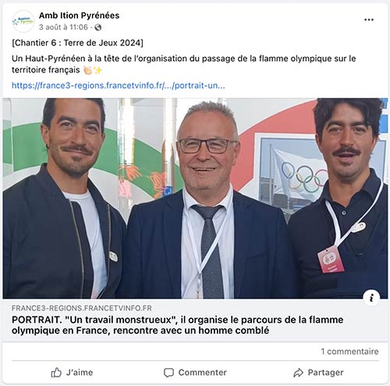Select the Commenter button label
Image resolution: width=390 pixels, height=386 pixels.
point(203,373)
